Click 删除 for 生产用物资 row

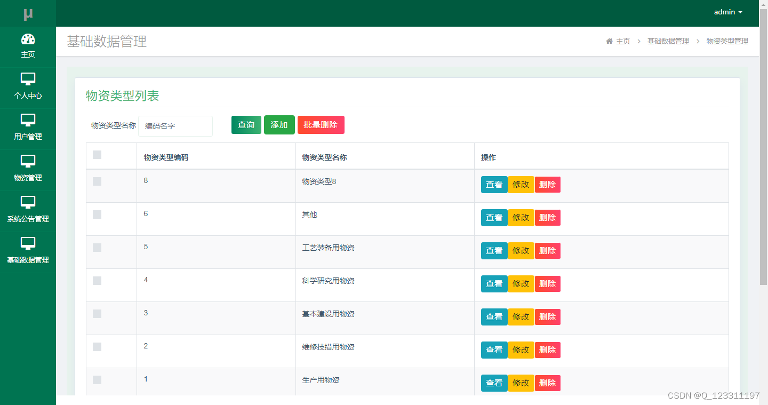tap(548, 383)
